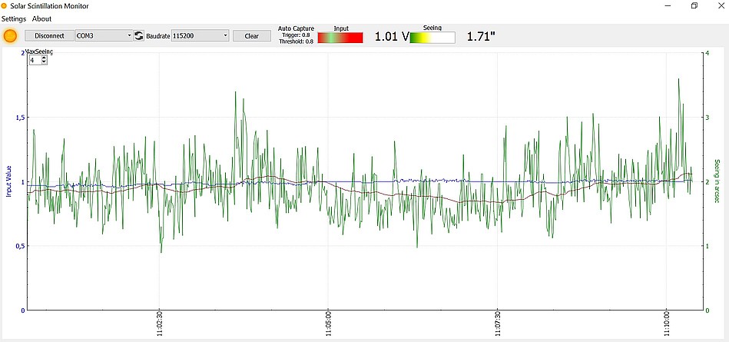
Task: Clear the chart data
Action: coord(251,36)
